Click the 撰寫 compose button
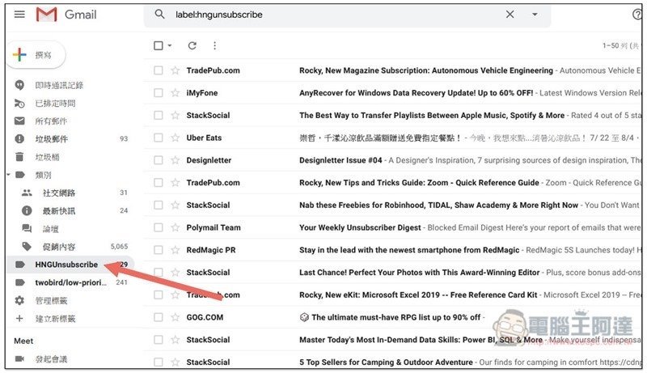 [x=37, y=55]
